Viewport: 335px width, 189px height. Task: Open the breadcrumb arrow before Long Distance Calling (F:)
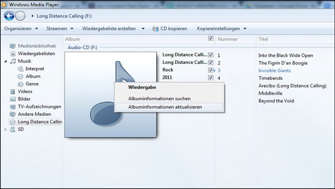tap(32, 16)
